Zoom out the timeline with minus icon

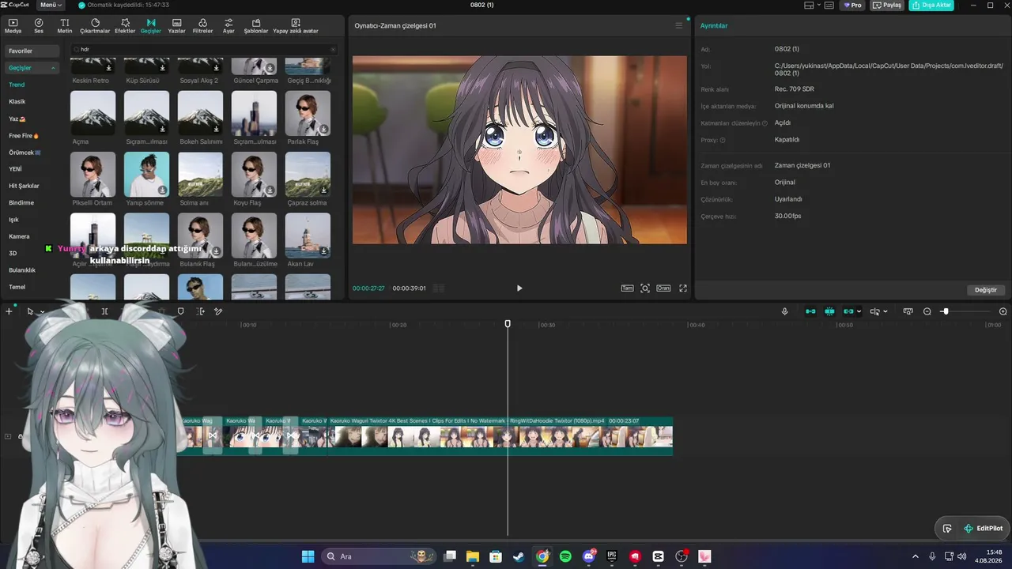927,311
